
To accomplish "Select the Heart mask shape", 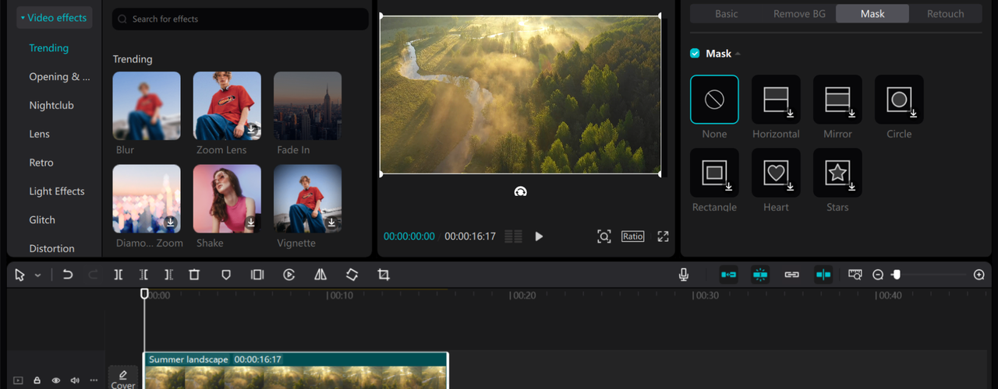I will pyautogui.click(x=776, y=173).
